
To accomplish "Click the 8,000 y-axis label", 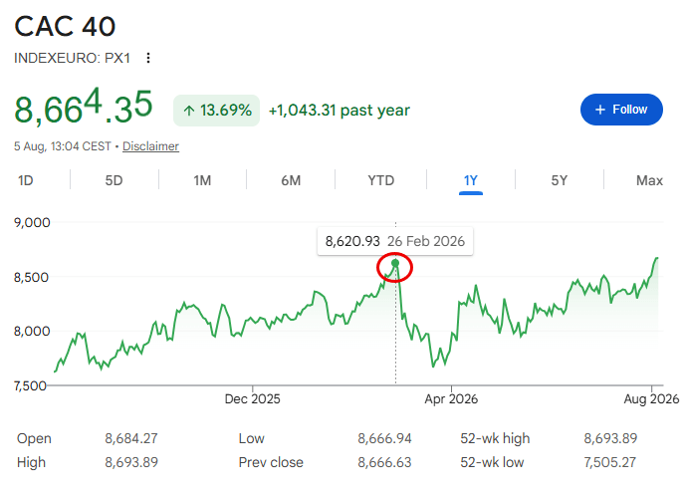I will tap(32, 332).
